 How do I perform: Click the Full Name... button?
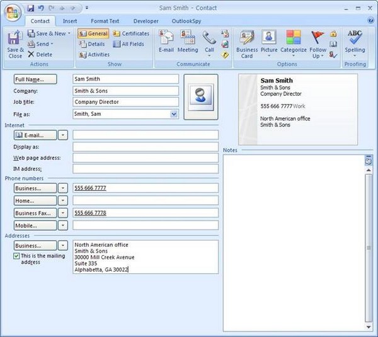point(35,79)
